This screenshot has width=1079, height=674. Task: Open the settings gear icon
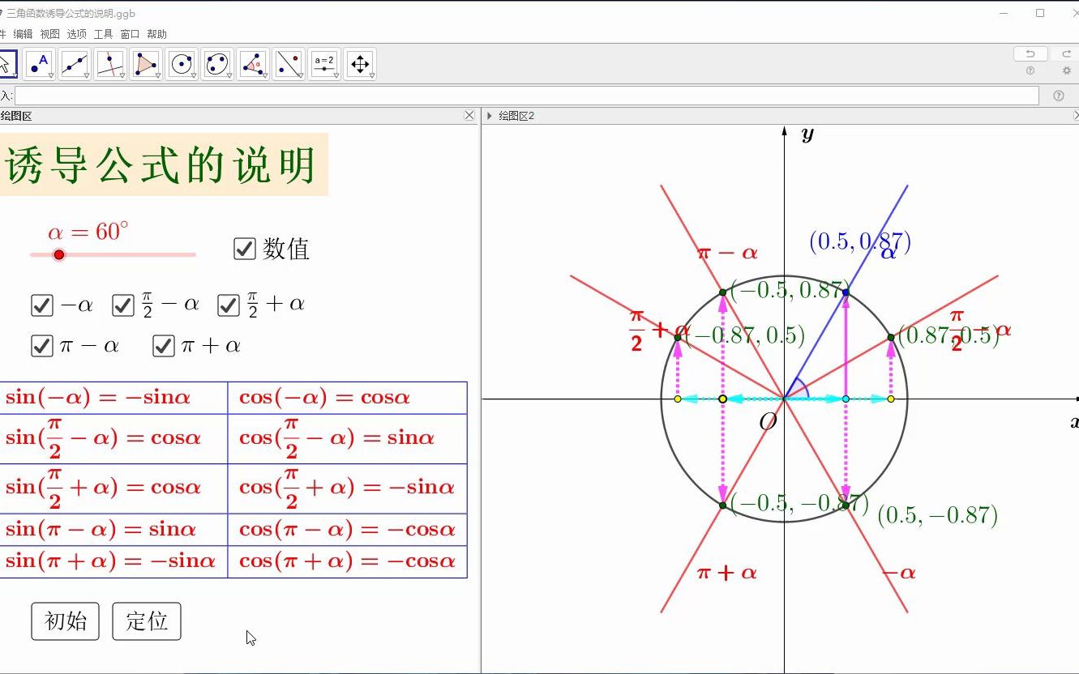(1065, 70)
